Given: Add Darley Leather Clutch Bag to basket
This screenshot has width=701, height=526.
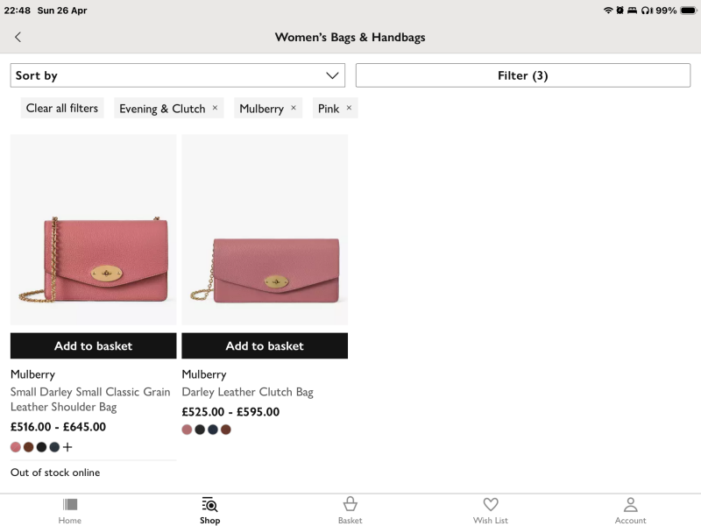Looking at the screenshot, I should 264,345.
